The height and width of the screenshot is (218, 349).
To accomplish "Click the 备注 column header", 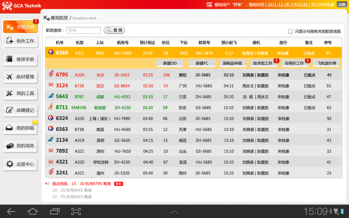I will (x=309, y=43).
